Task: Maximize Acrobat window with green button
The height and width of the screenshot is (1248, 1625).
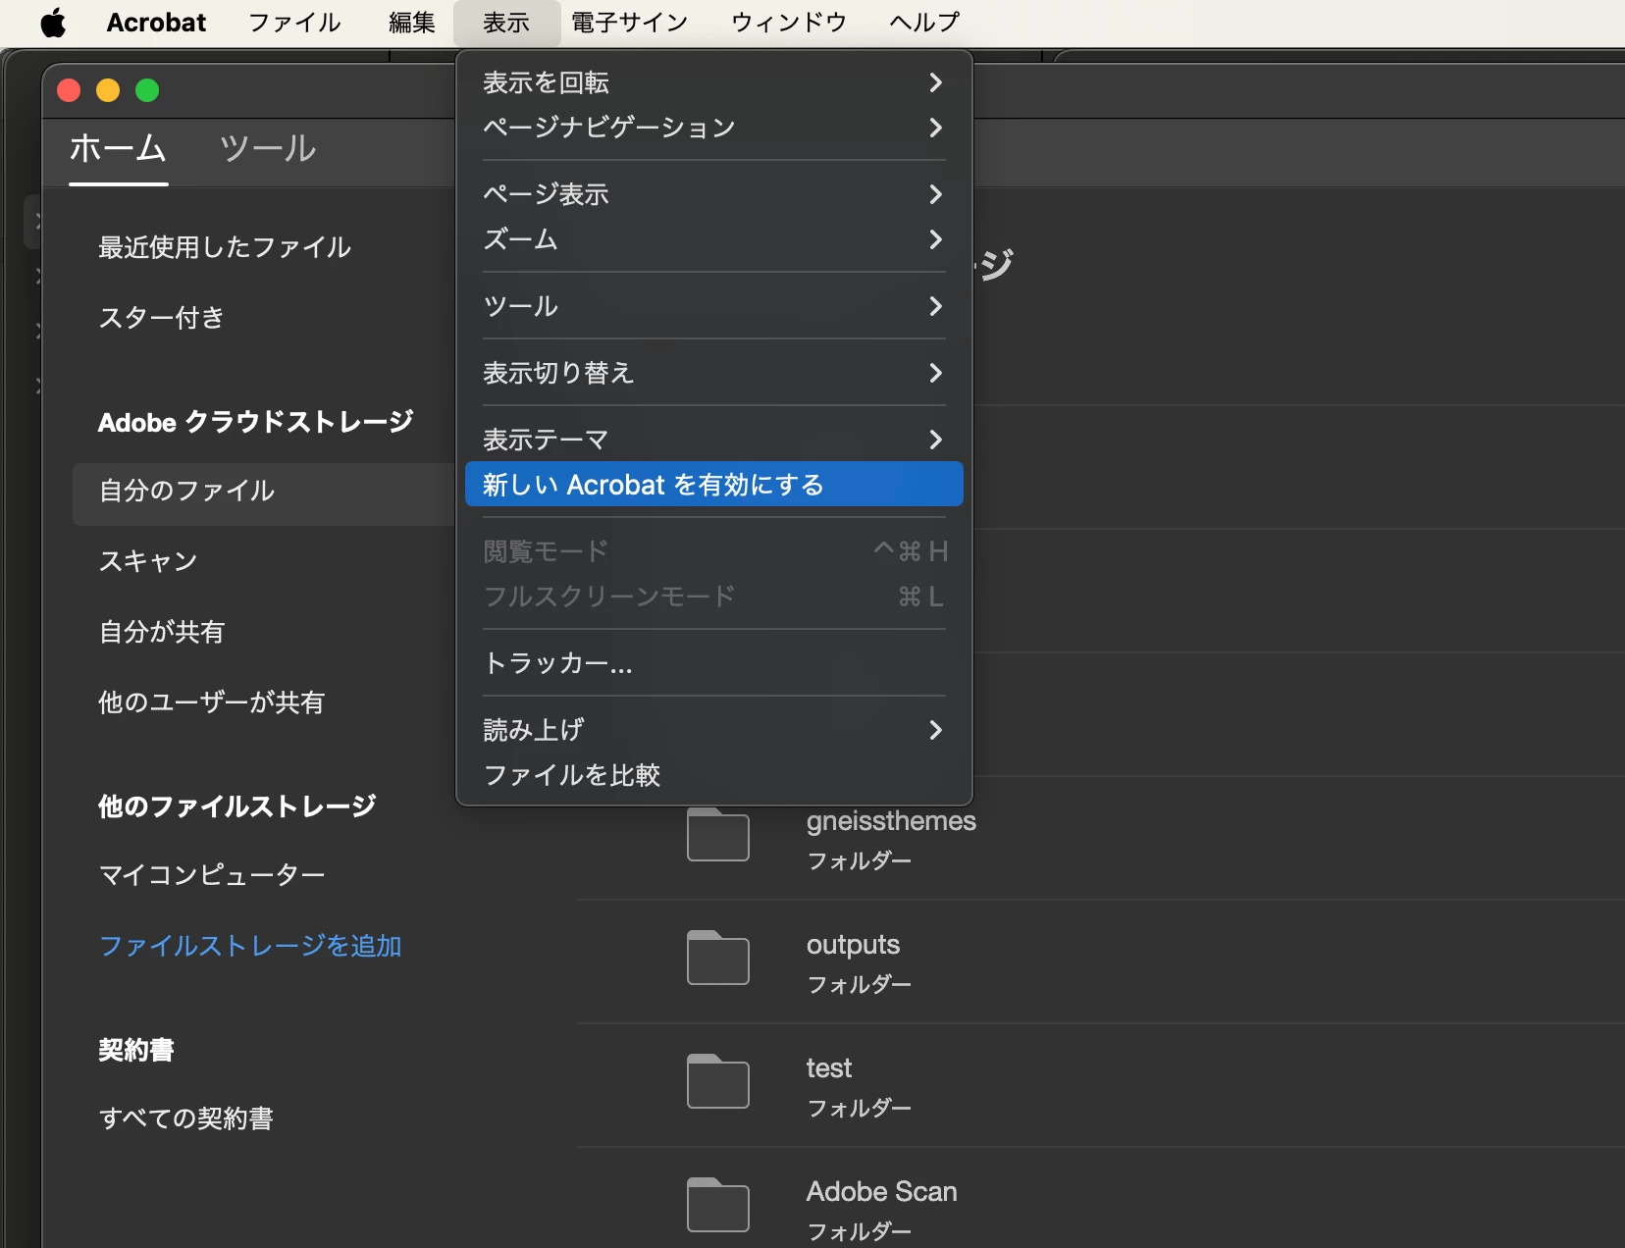Action: [x=147, y=90]
